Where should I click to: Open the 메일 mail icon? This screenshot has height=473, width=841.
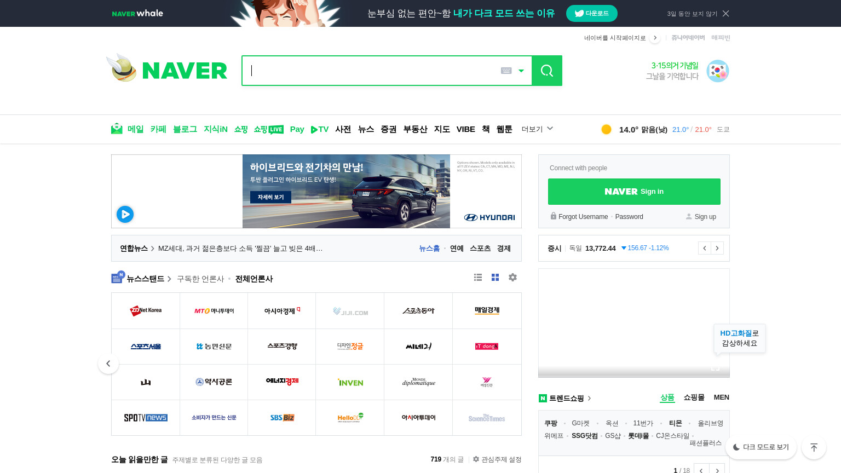coord(117,129)
